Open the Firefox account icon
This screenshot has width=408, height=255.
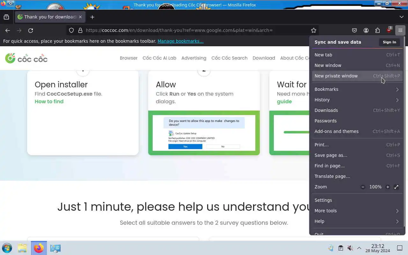[366, 30]
